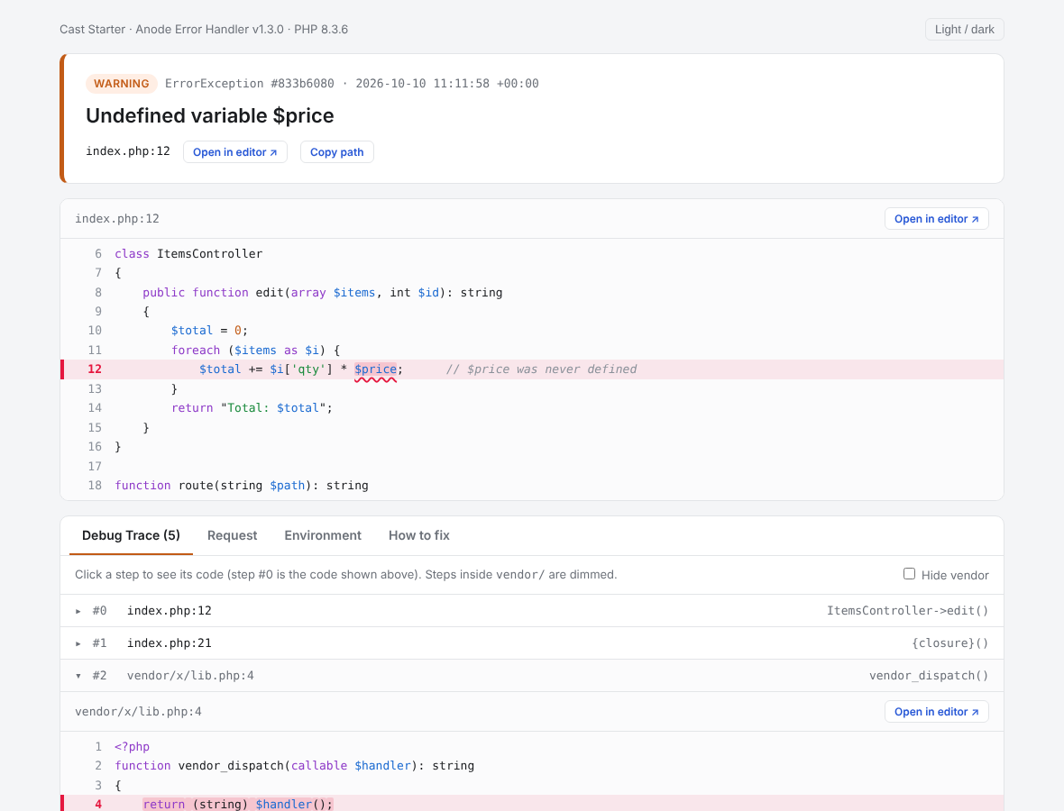Expand trace step #1 disclosure triangle
The width and height of the screenshot is (1064, 811).
tap(78, 643)
